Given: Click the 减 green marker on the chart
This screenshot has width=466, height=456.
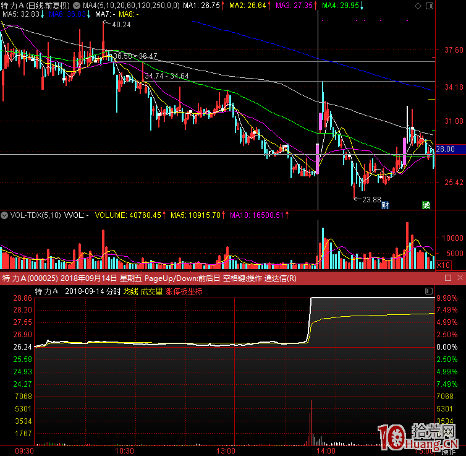Looking at the screenshot, I should 426,205.
